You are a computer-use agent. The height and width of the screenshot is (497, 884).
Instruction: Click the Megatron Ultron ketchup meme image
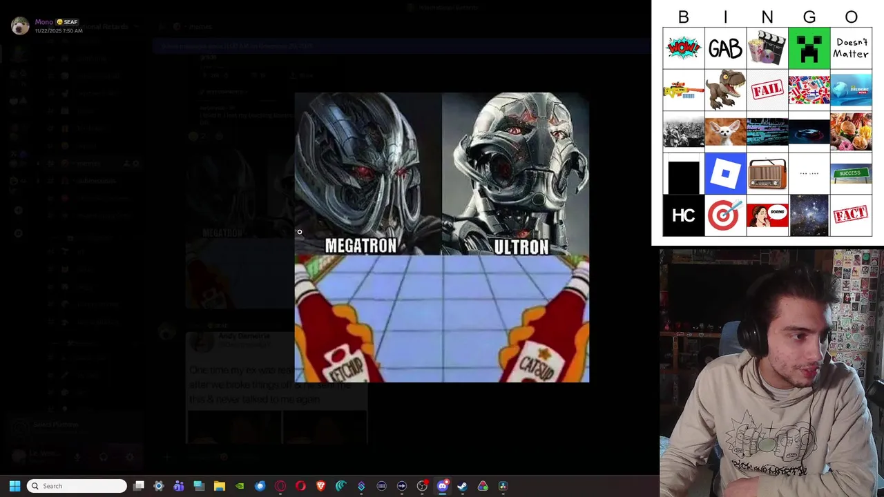(442, 237)
